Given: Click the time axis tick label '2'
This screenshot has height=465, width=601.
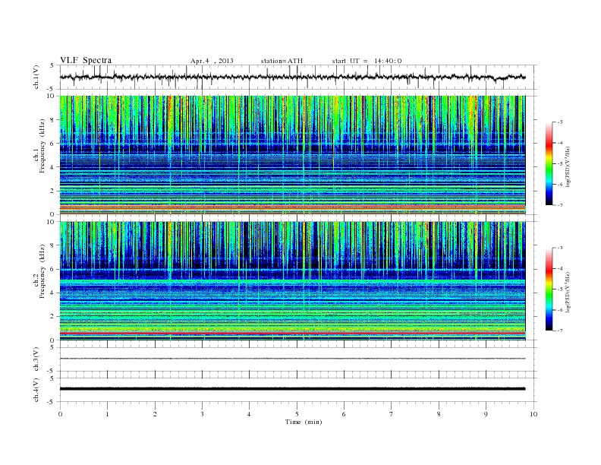Looking at the screenshot, I should [155, 414].
